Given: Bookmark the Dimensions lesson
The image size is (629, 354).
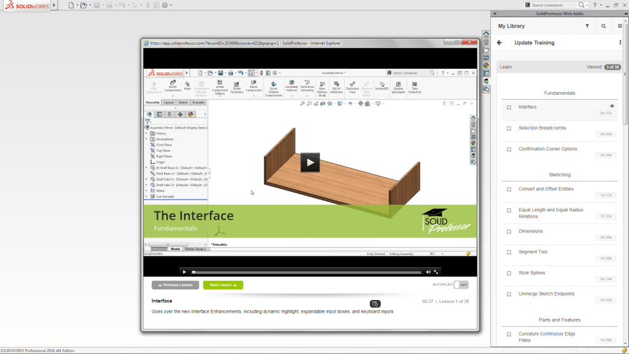Looking at the screenshot, I should click(509, 232).
